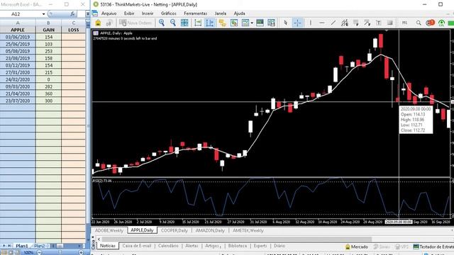Open the Calendário terminal tab

[168, 246]
